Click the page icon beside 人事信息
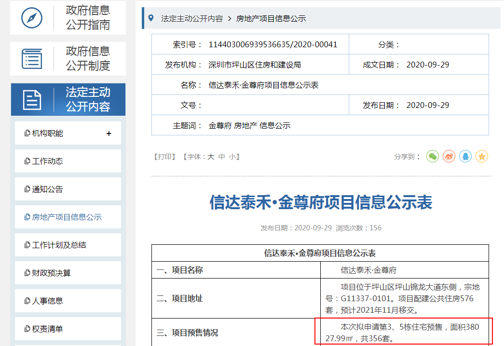The width and height of the screenshot is (504, 346). 27,301
